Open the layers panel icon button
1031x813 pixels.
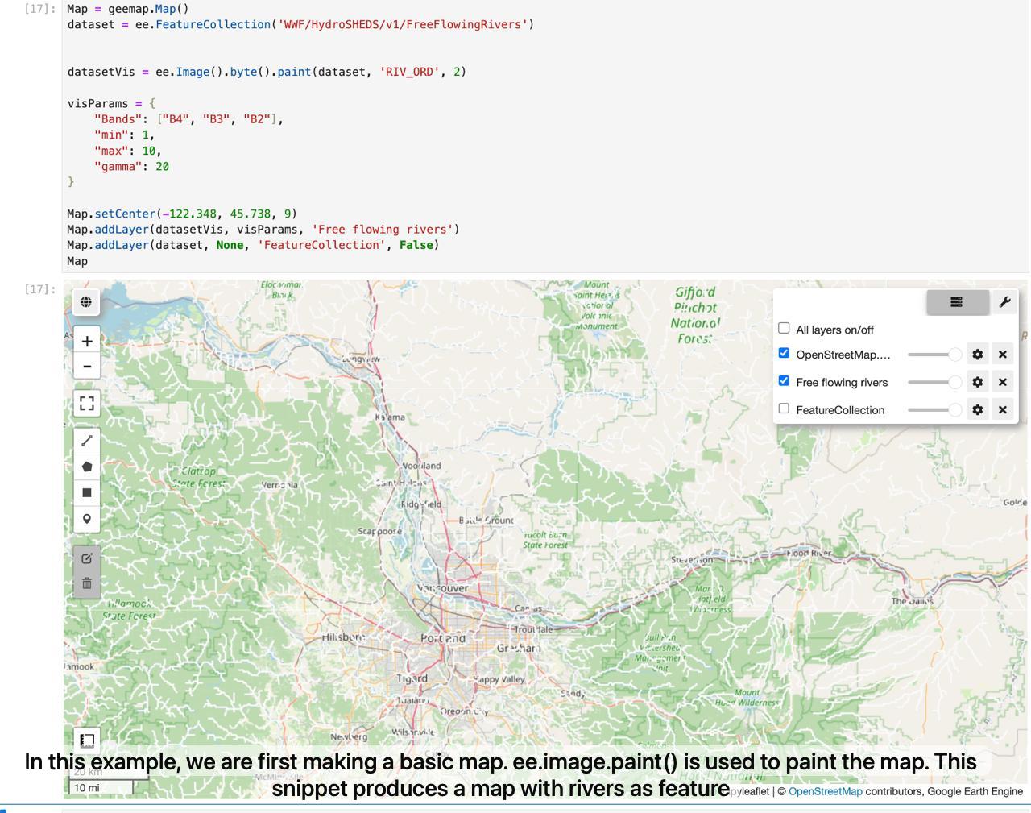click(957, 302)
